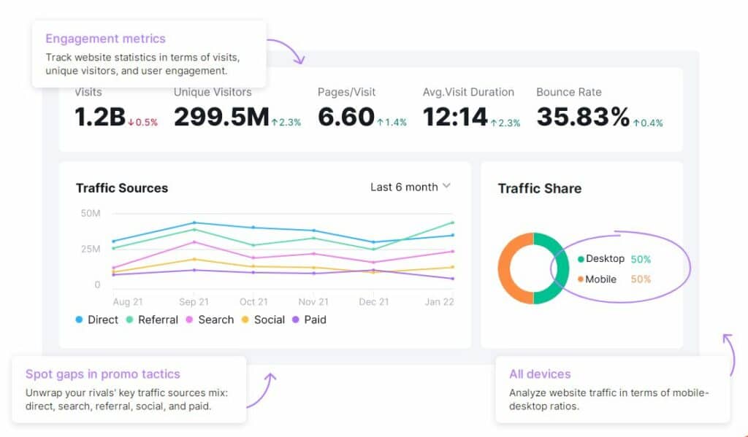Toggle the Direct legend dot

(79, 320)
